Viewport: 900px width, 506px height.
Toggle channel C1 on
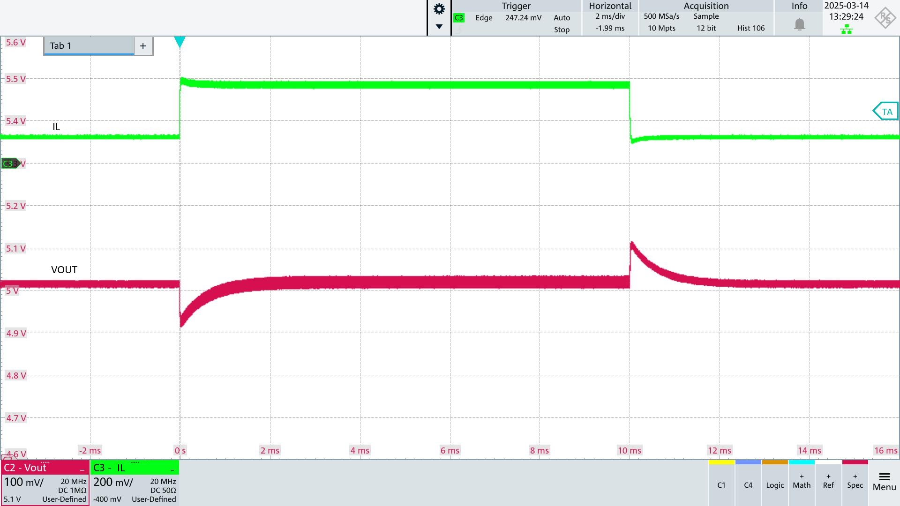point(721,484)
